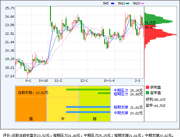The image size is (180, 137).
Task: Click the 12-1 date on the time axis
Action: pos(84,81)
